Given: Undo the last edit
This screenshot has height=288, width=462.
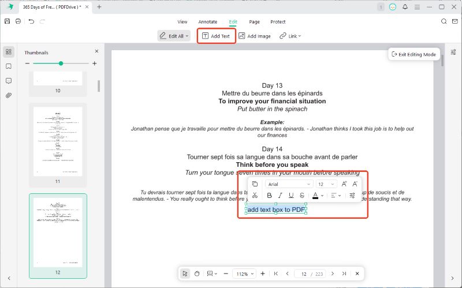Looking at the screenshot, I should (31, 21).
